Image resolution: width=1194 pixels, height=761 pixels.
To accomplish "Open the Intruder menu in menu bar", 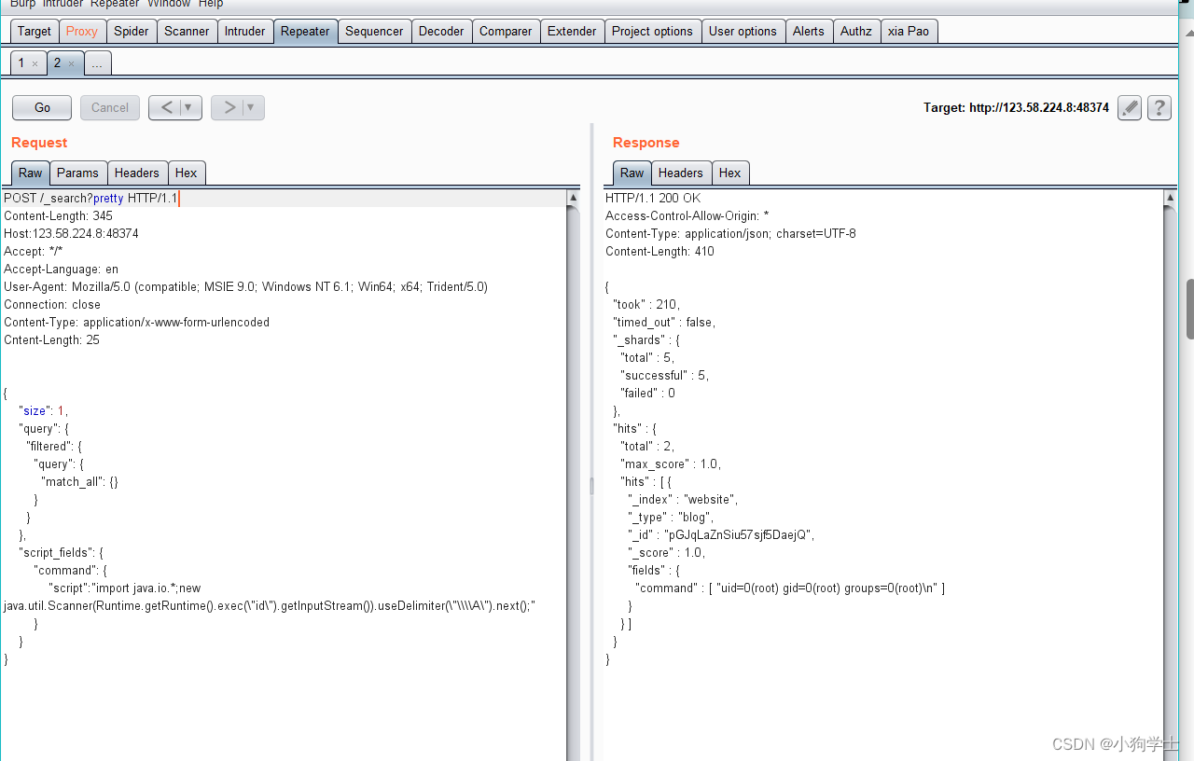I will (x=62, y=4).
